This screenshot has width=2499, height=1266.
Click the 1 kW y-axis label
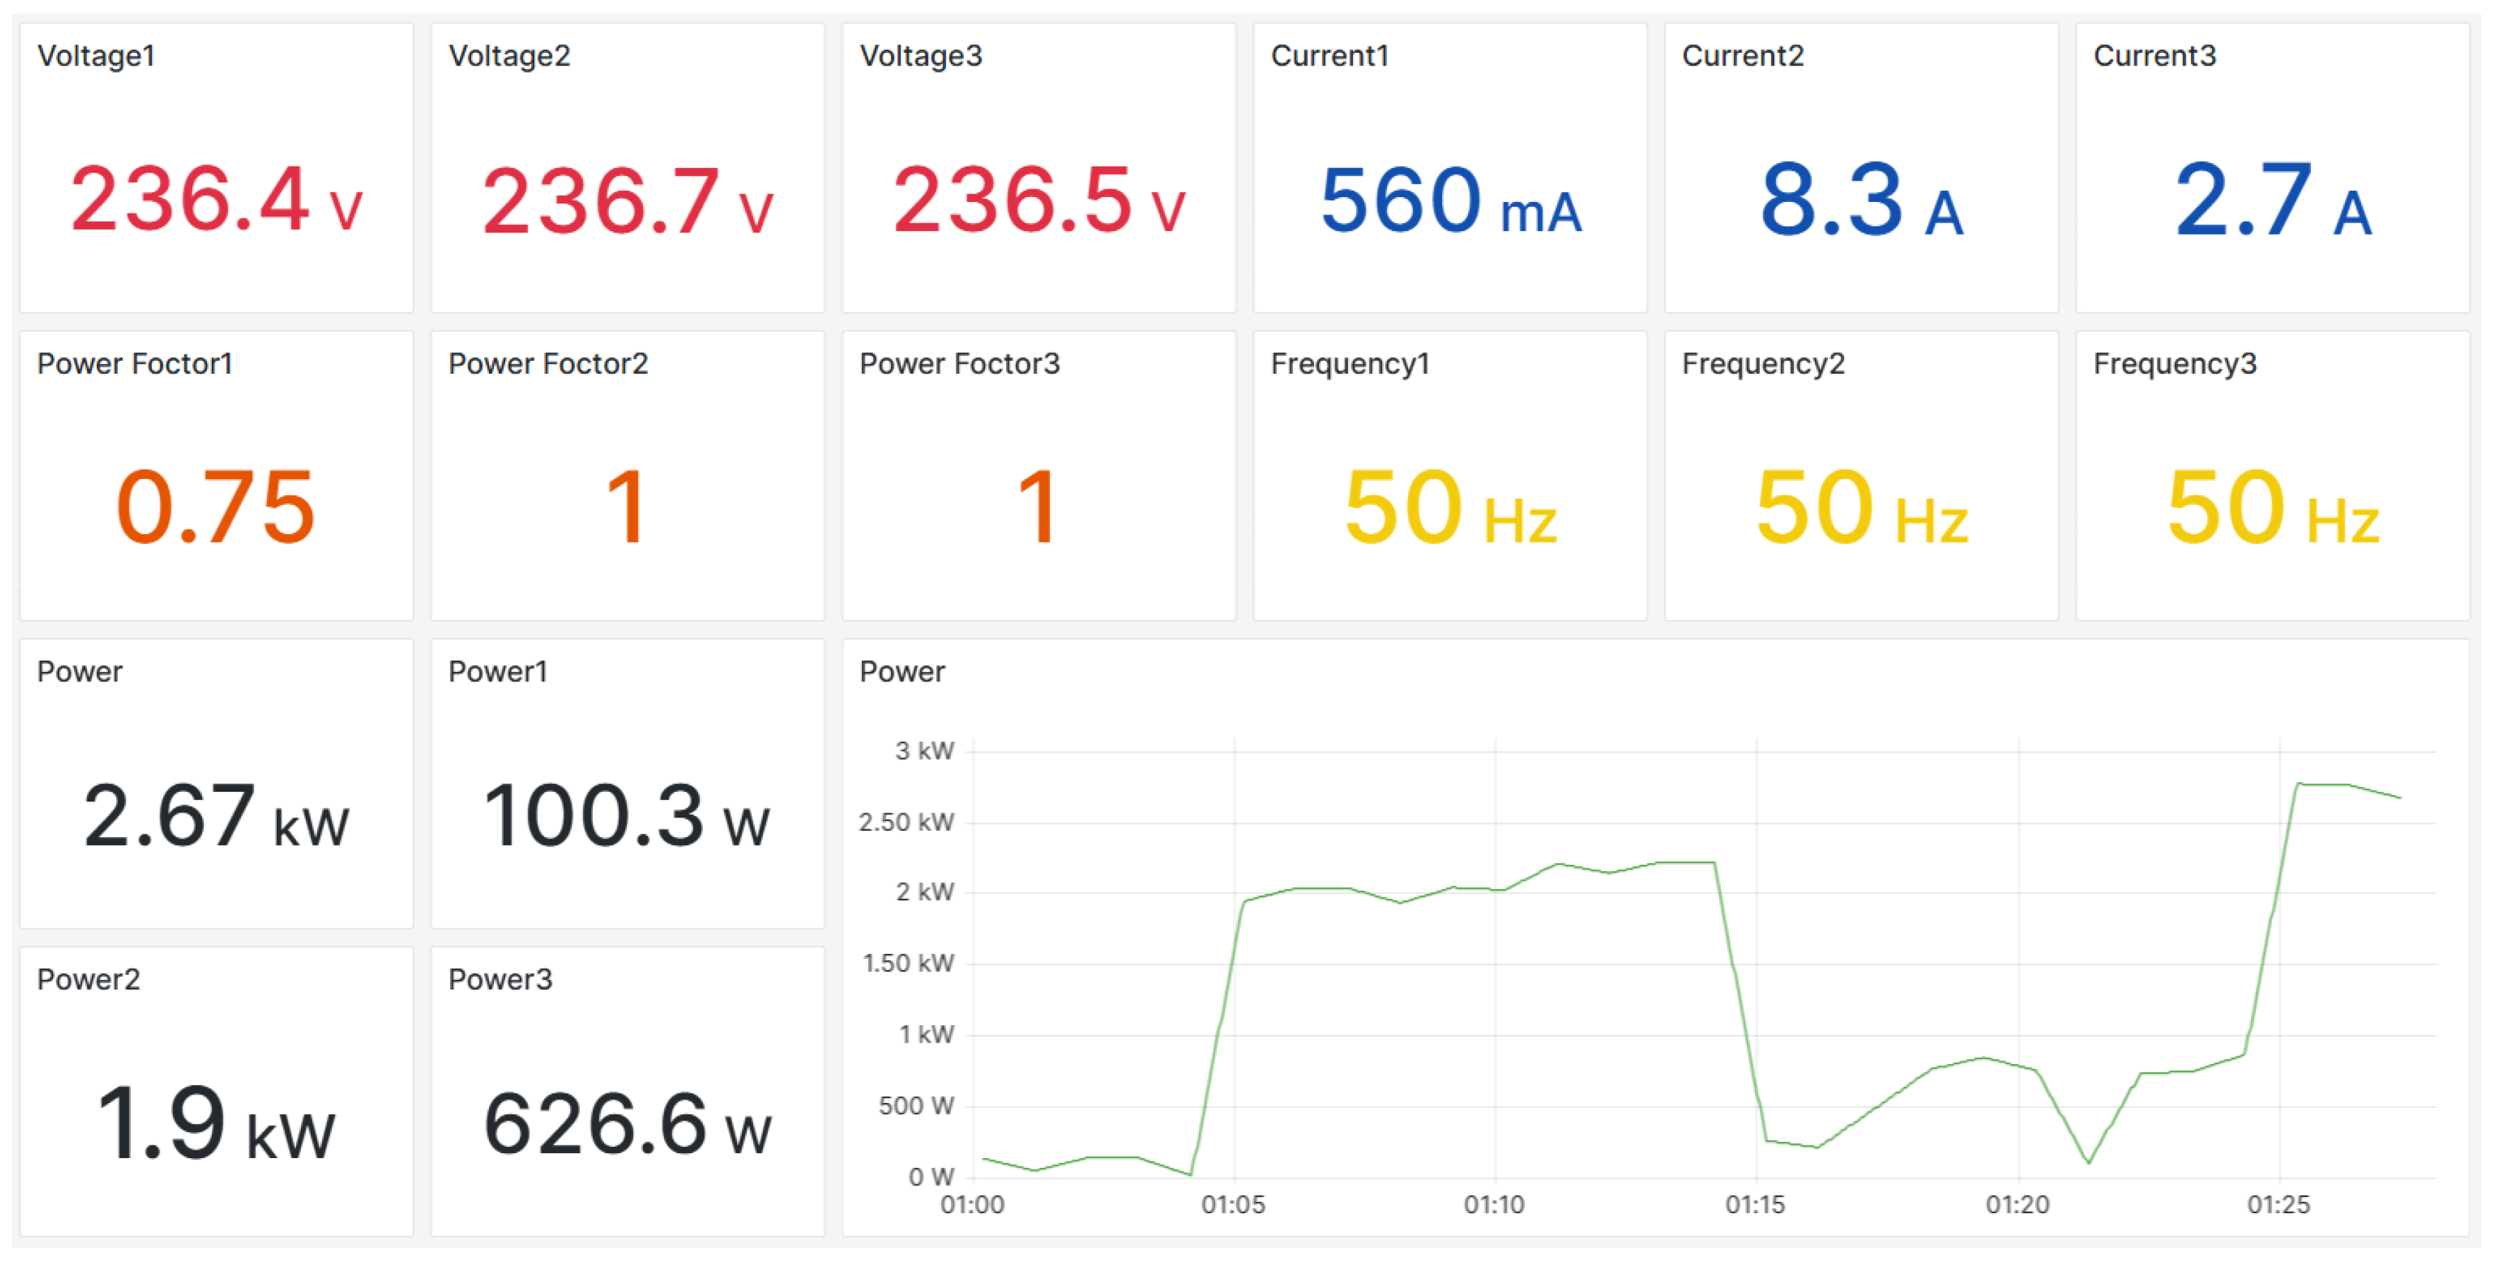coord(927,1034)
